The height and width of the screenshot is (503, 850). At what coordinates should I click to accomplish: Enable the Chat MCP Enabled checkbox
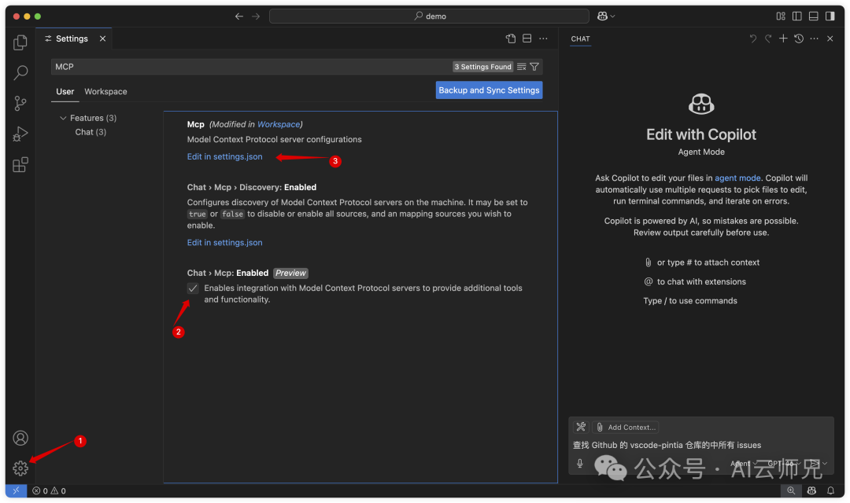click(x=192, y=288)
